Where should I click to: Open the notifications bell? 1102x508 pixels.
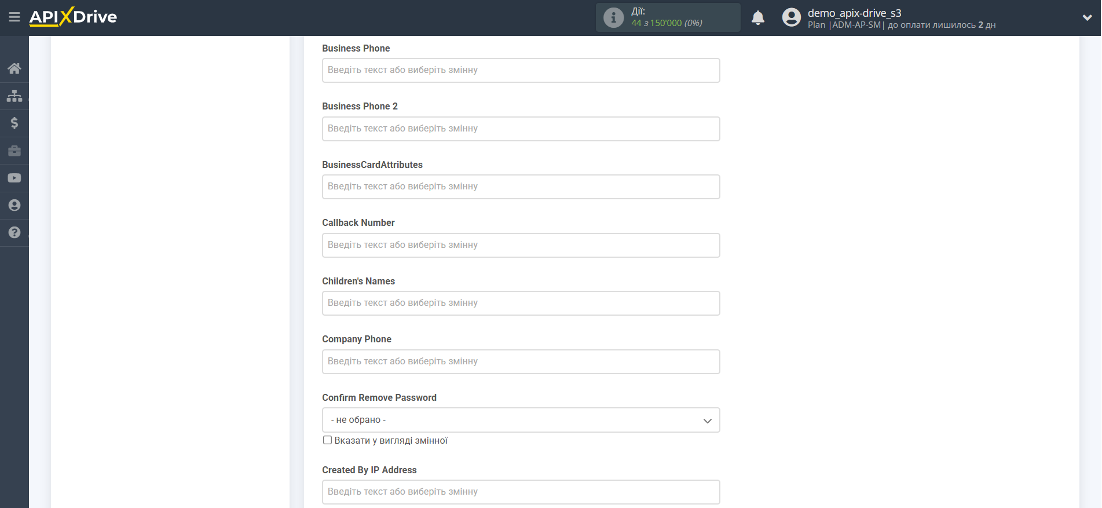point(758,18)
